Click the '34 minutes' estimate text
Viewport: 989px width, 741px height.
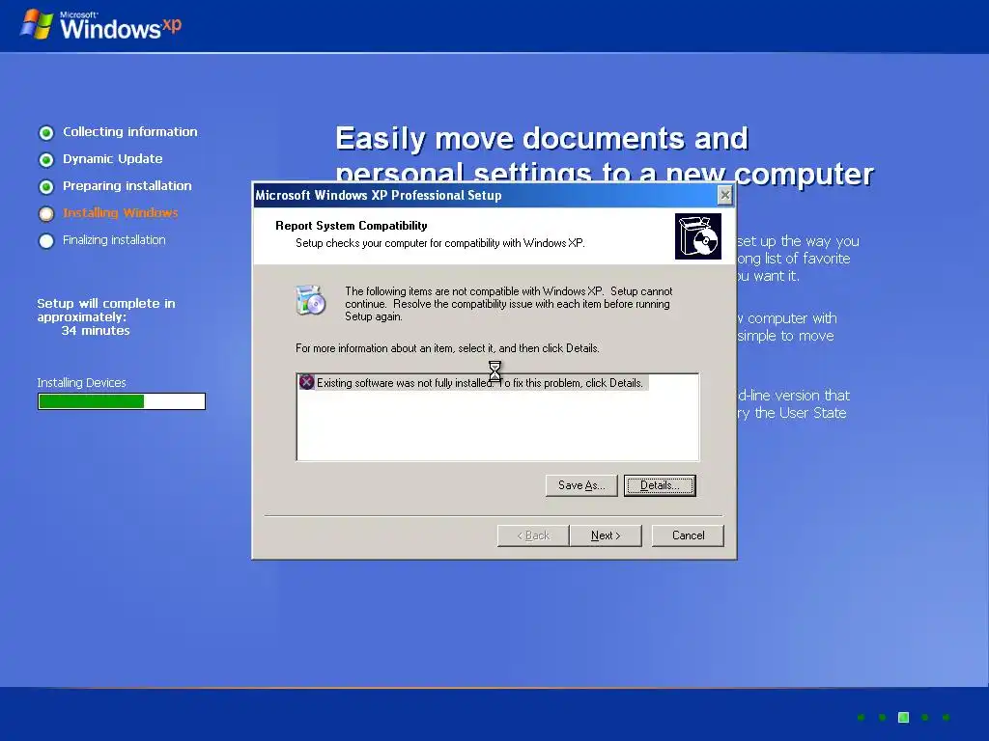(96, 330)
